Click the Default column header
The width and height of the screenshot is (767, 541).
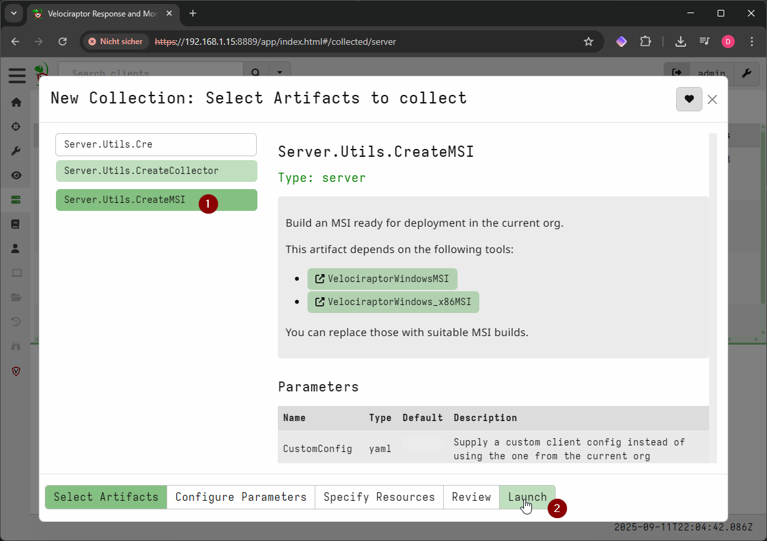pyautogui.click(x=423, y=418)
